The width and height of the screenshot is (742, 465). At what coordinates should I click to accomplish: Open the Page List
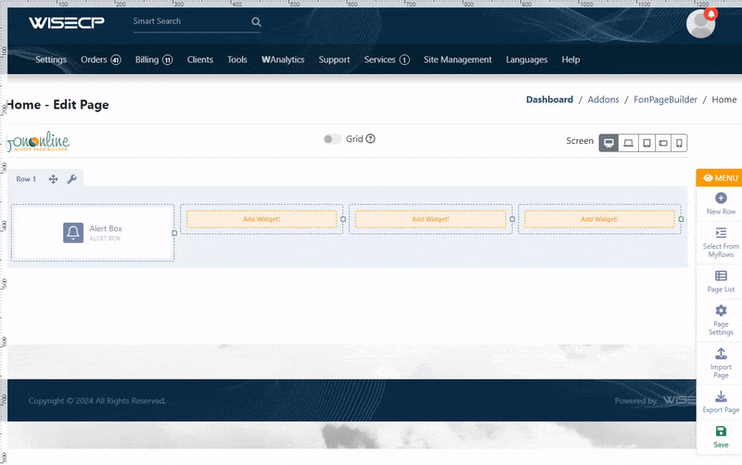[x=721, y=281]
